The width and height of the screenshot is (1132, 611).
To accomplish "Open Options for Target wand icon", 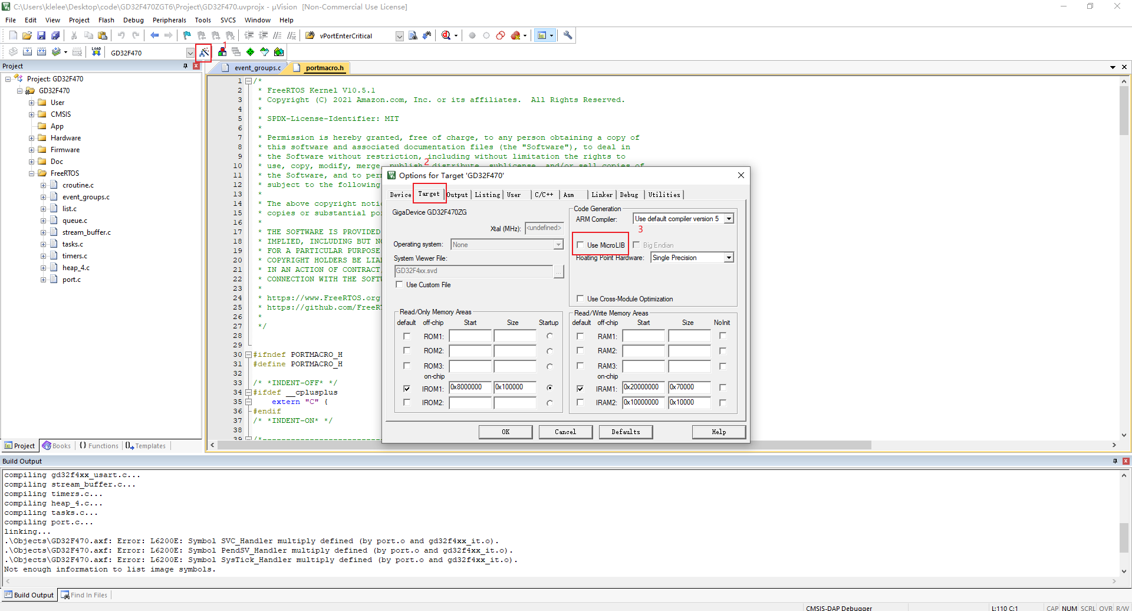I will 204,52.
